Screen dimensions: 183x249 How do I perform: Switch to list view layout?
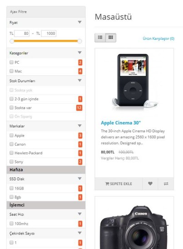coord(100,38)
